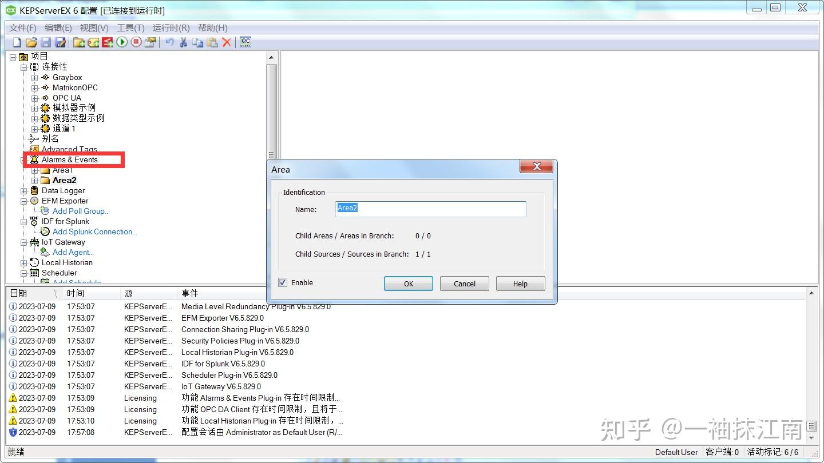The height and width of the screenshot is (463, 824).
Task: Click the Paste clipboard icon
Action: click(212, 42)
